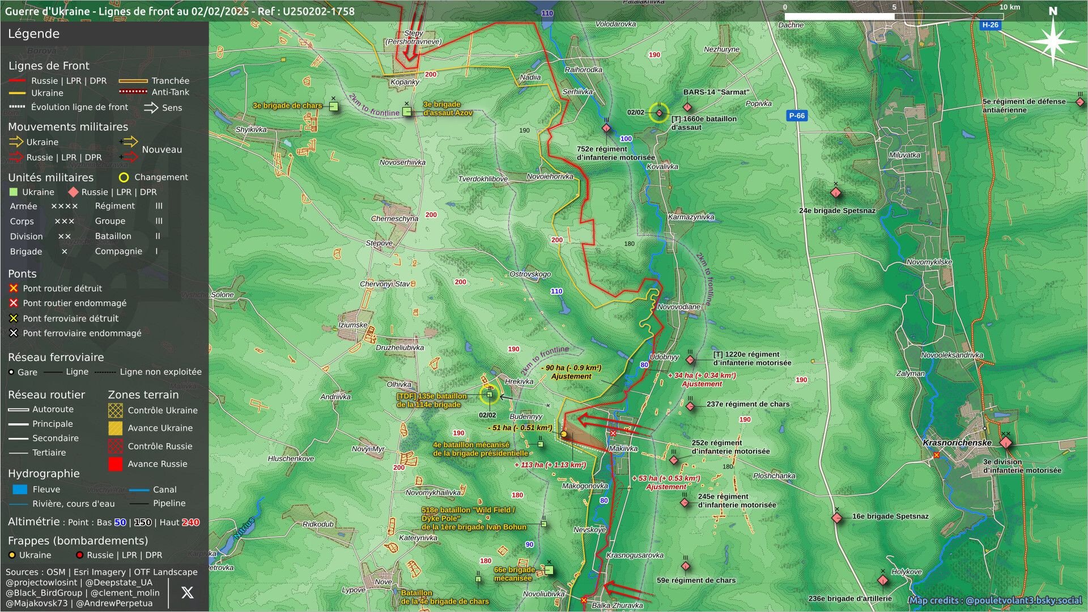The image size is (1088, 612).
Task: Select the 752e régiment d'infanterie motorisée diamond
Action: point(606,128)
